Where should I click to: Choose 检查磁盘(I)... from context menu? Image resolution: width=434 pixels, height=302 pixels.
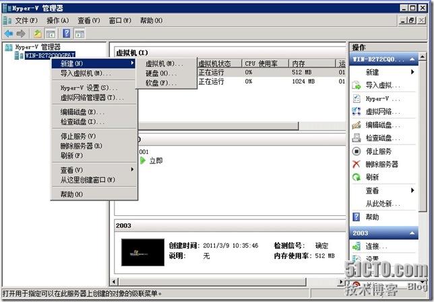coord(94,122)
